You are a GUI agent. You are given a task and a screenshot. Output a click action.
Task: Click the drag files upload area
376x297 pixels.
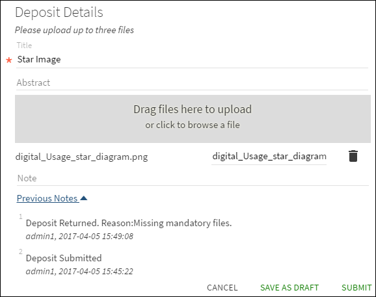click(x=193, y=119)
